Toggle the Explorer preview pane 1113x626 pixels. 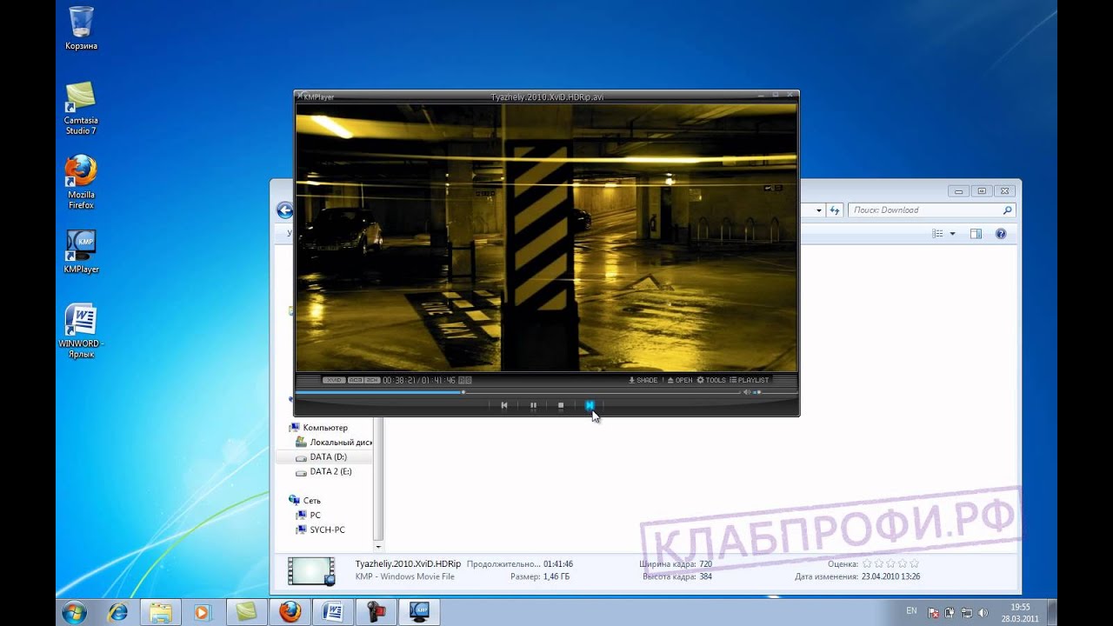[x=976, y=234]
